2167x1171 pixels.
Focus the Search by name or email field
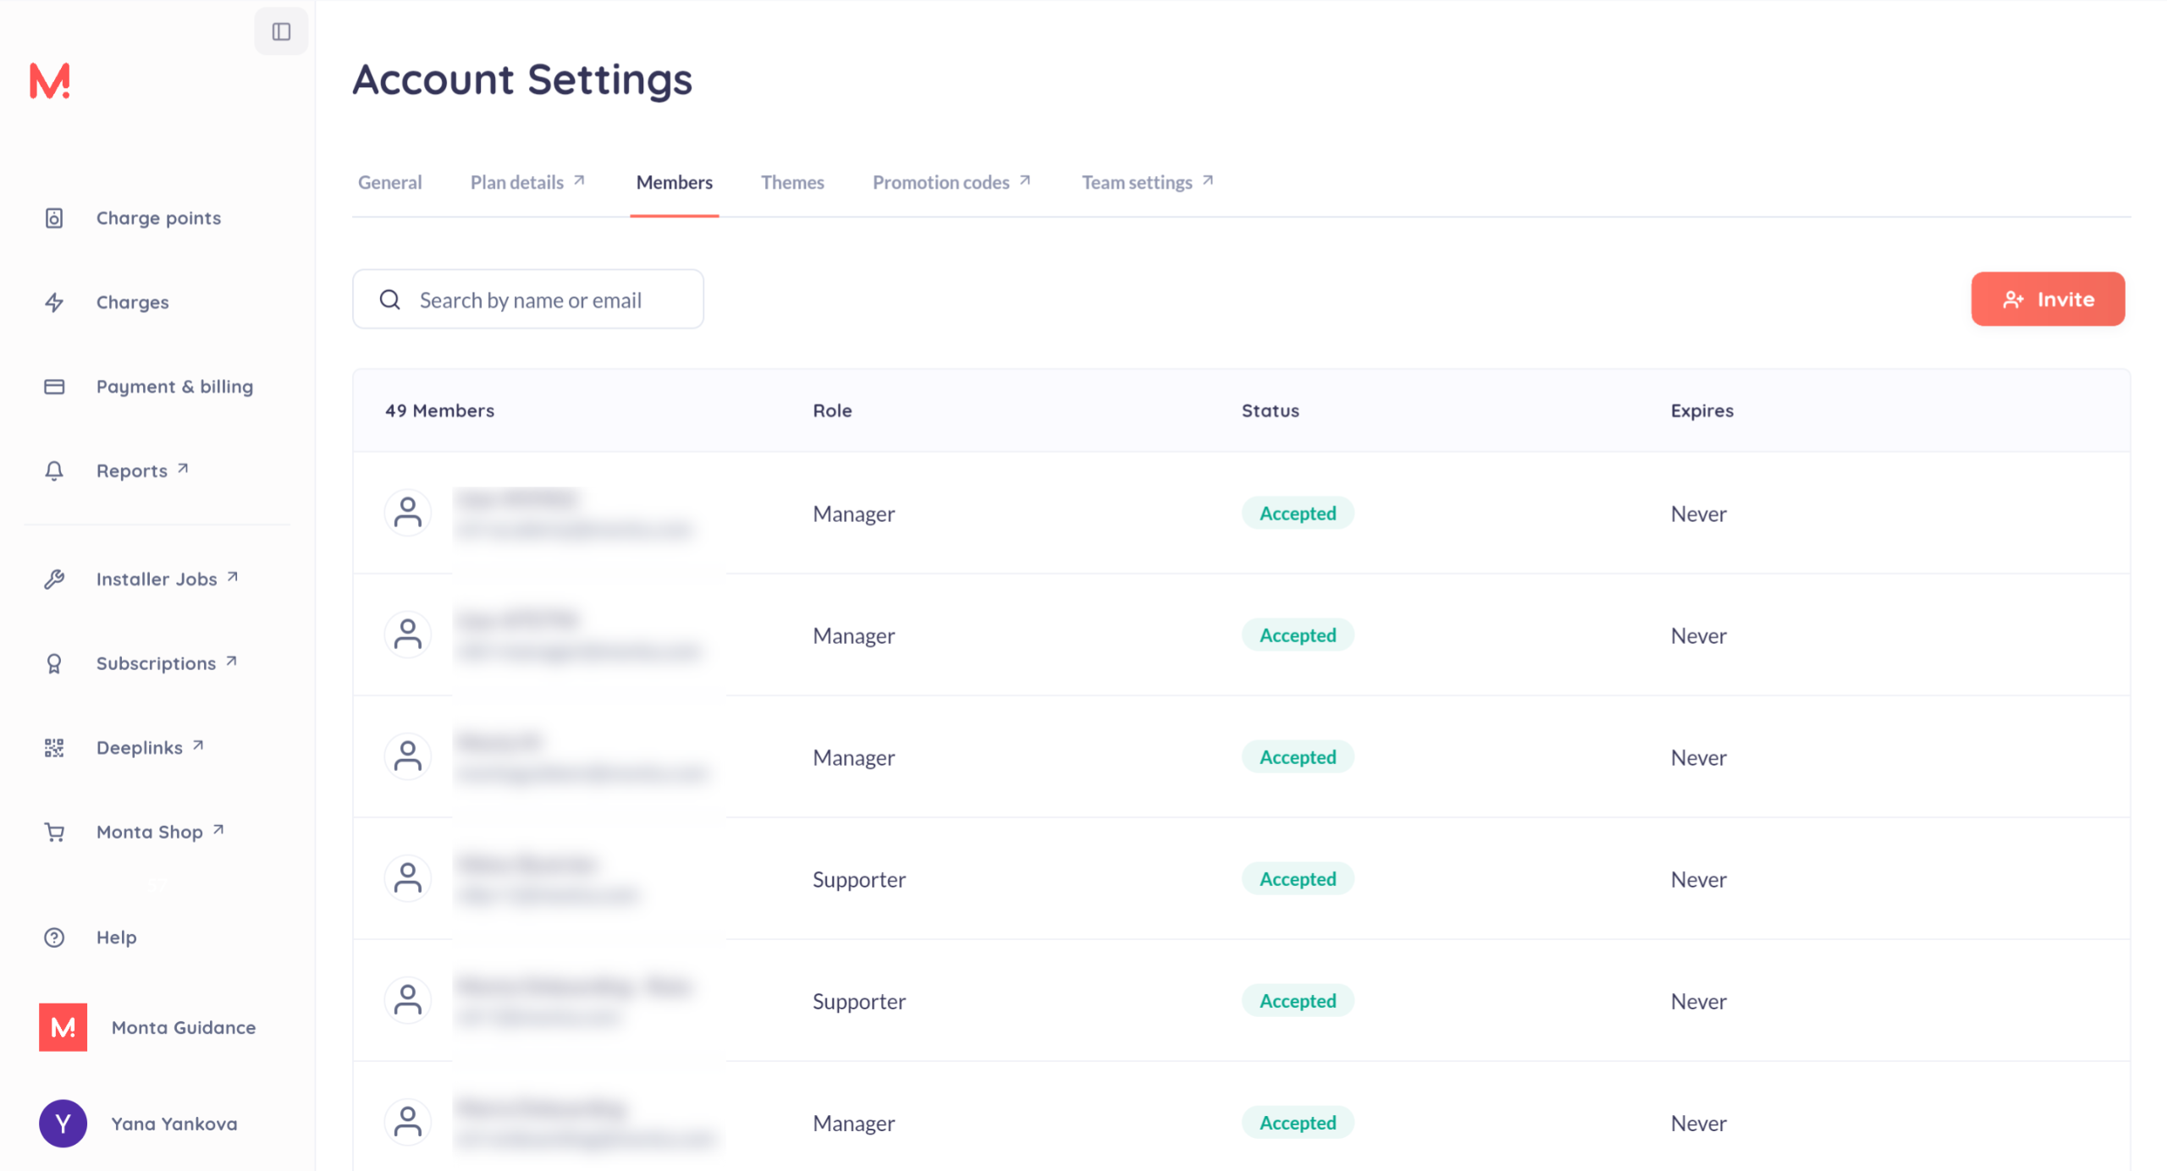(542, 300)
